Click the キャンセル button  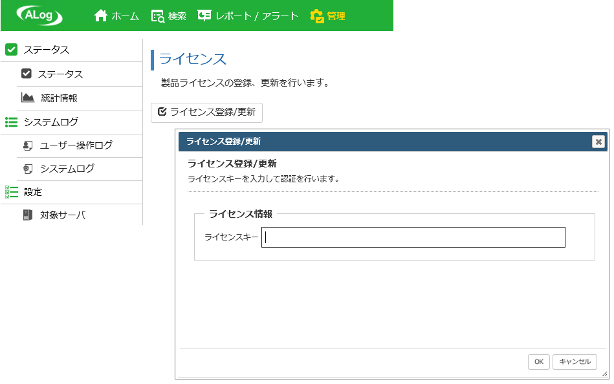coord(575,361)
